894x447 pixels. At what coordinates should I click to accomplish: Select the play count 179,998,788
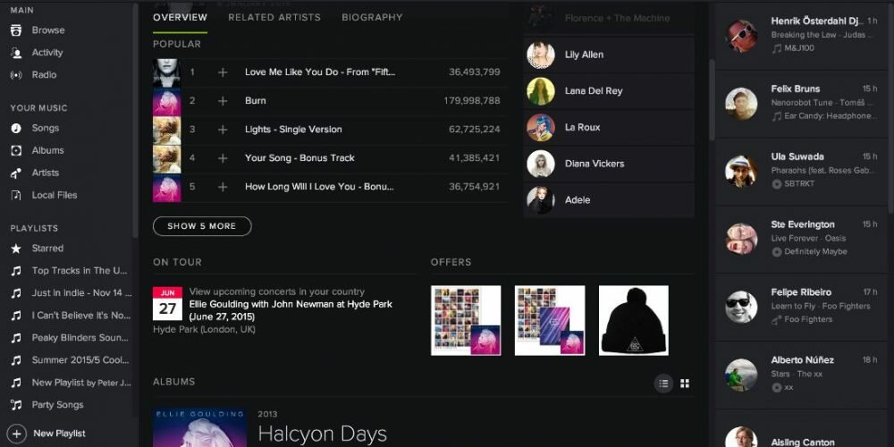472,101
